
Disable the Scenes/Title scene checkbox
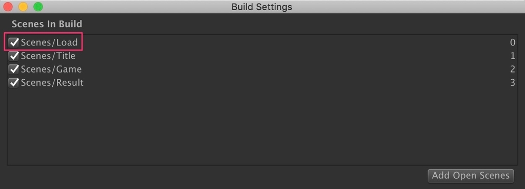(x=14, y=56)
